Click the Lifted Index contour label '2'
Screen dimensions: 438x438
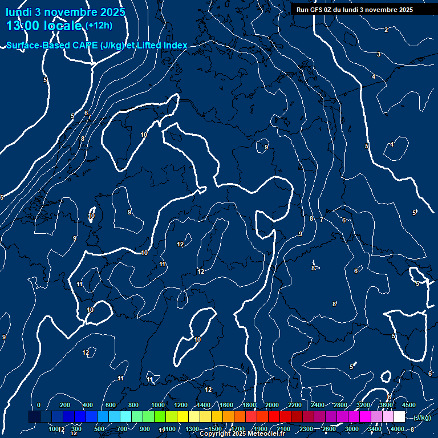(386, 30)
